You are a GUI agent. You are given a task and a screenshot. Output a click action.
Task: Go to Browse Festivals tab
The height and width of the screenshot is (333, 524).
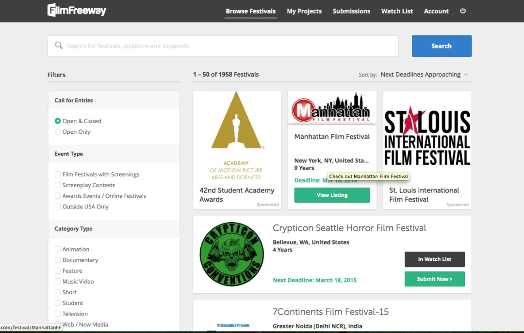pos(251,11)
